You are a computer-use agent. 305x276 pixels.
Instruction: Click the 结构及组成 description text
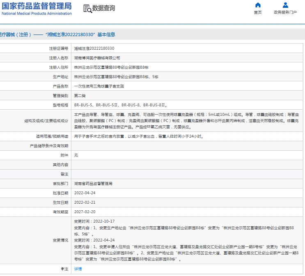pyautogui.click(x=186, y=121)
